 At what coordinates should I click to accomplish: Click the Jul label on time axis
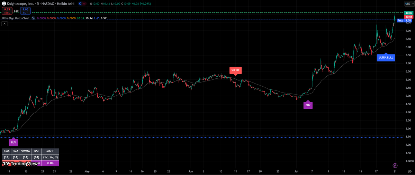pos(296,171)
